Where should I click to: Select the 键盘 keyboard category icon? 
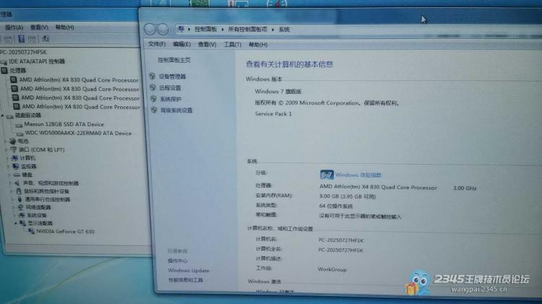pos(17,175)
